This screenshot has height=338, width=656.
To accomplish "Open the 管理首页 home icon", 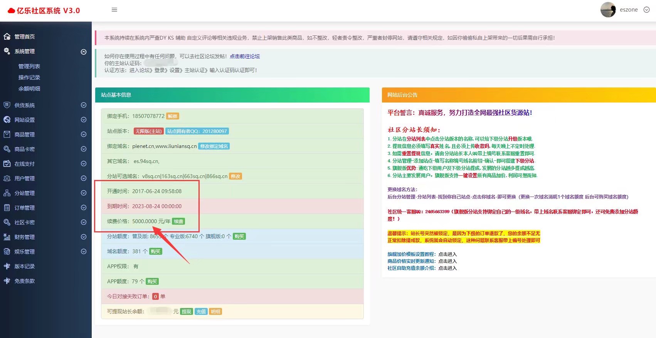I will 7,37.
